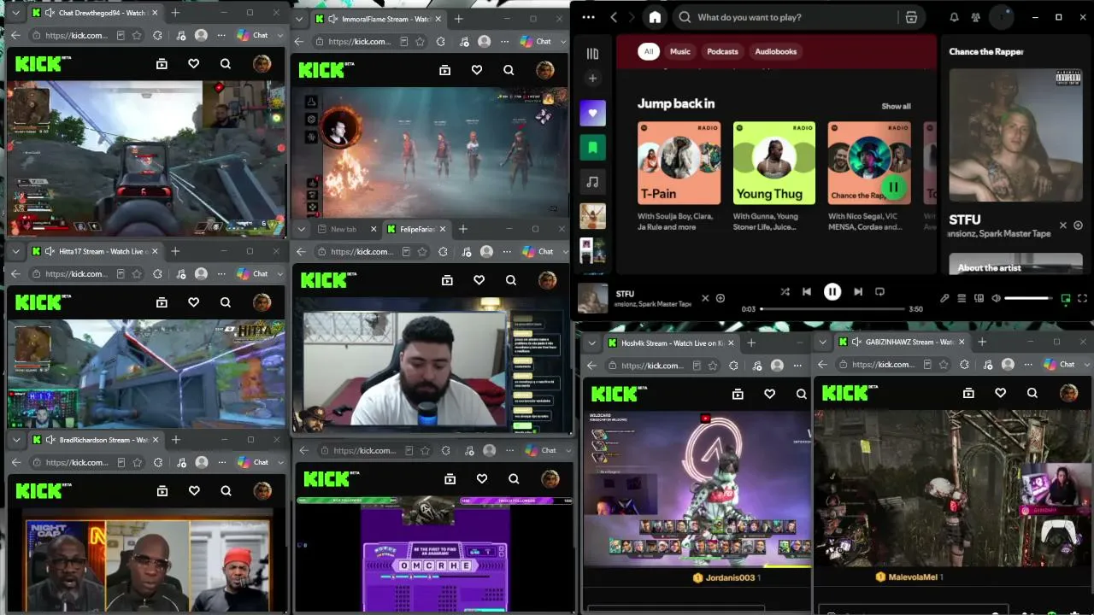The height and width of the screenshot is (615, 1094).
Task: Open tab search chevron in ImmoralFlame window
Action: click(299, 19)
